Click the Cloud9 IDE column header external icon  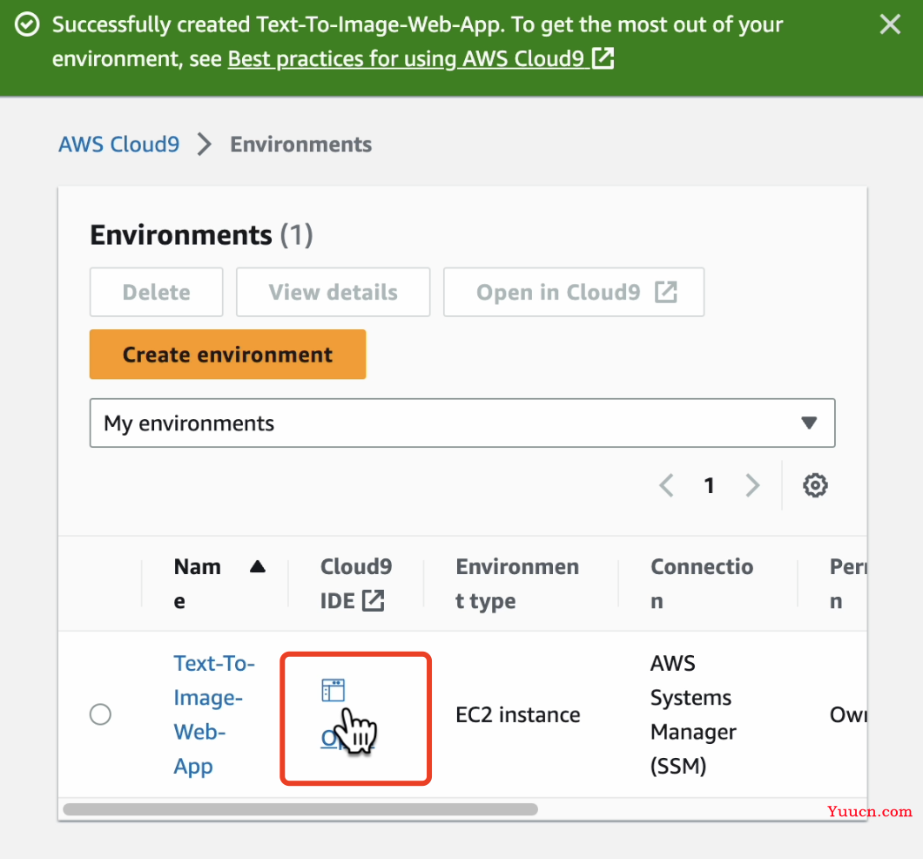(x=373, y=601)
